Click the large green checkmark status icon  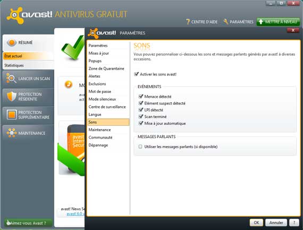(x=73, y=48)
